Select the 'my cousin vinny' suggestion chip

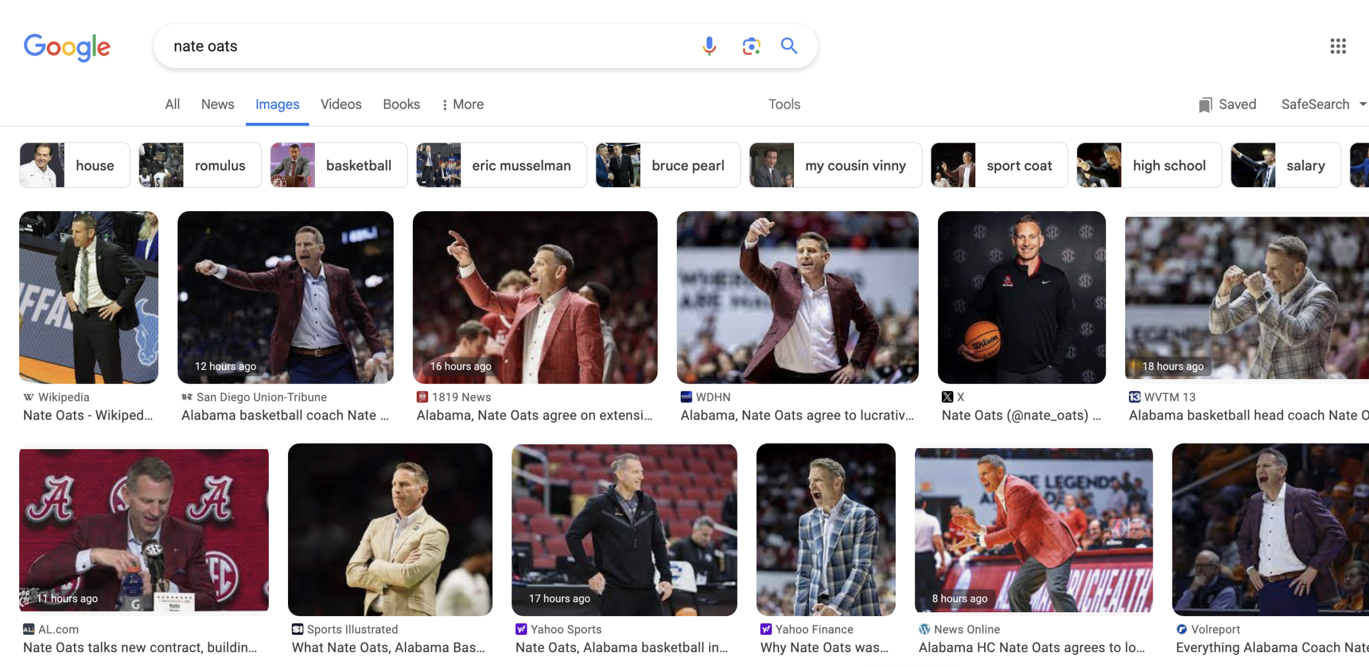[836, 165]
